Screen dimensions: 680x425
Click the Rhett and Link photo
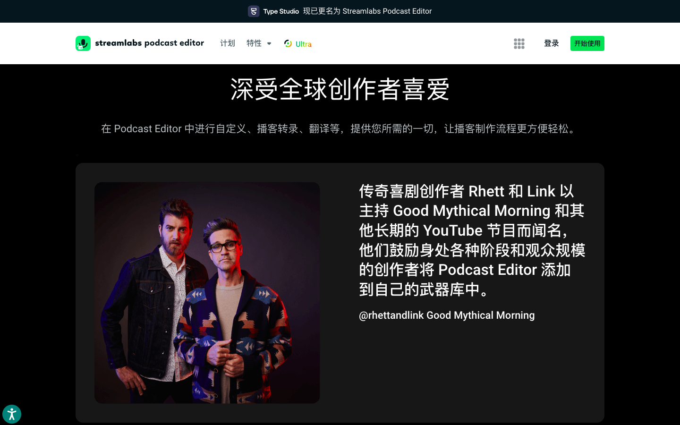coord(207,293)
